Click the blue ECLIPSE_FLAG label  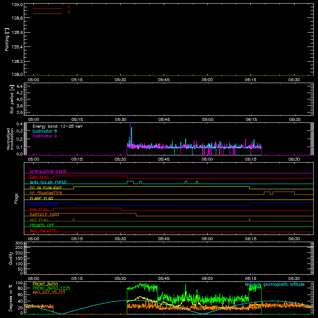(x=43, y=204)
